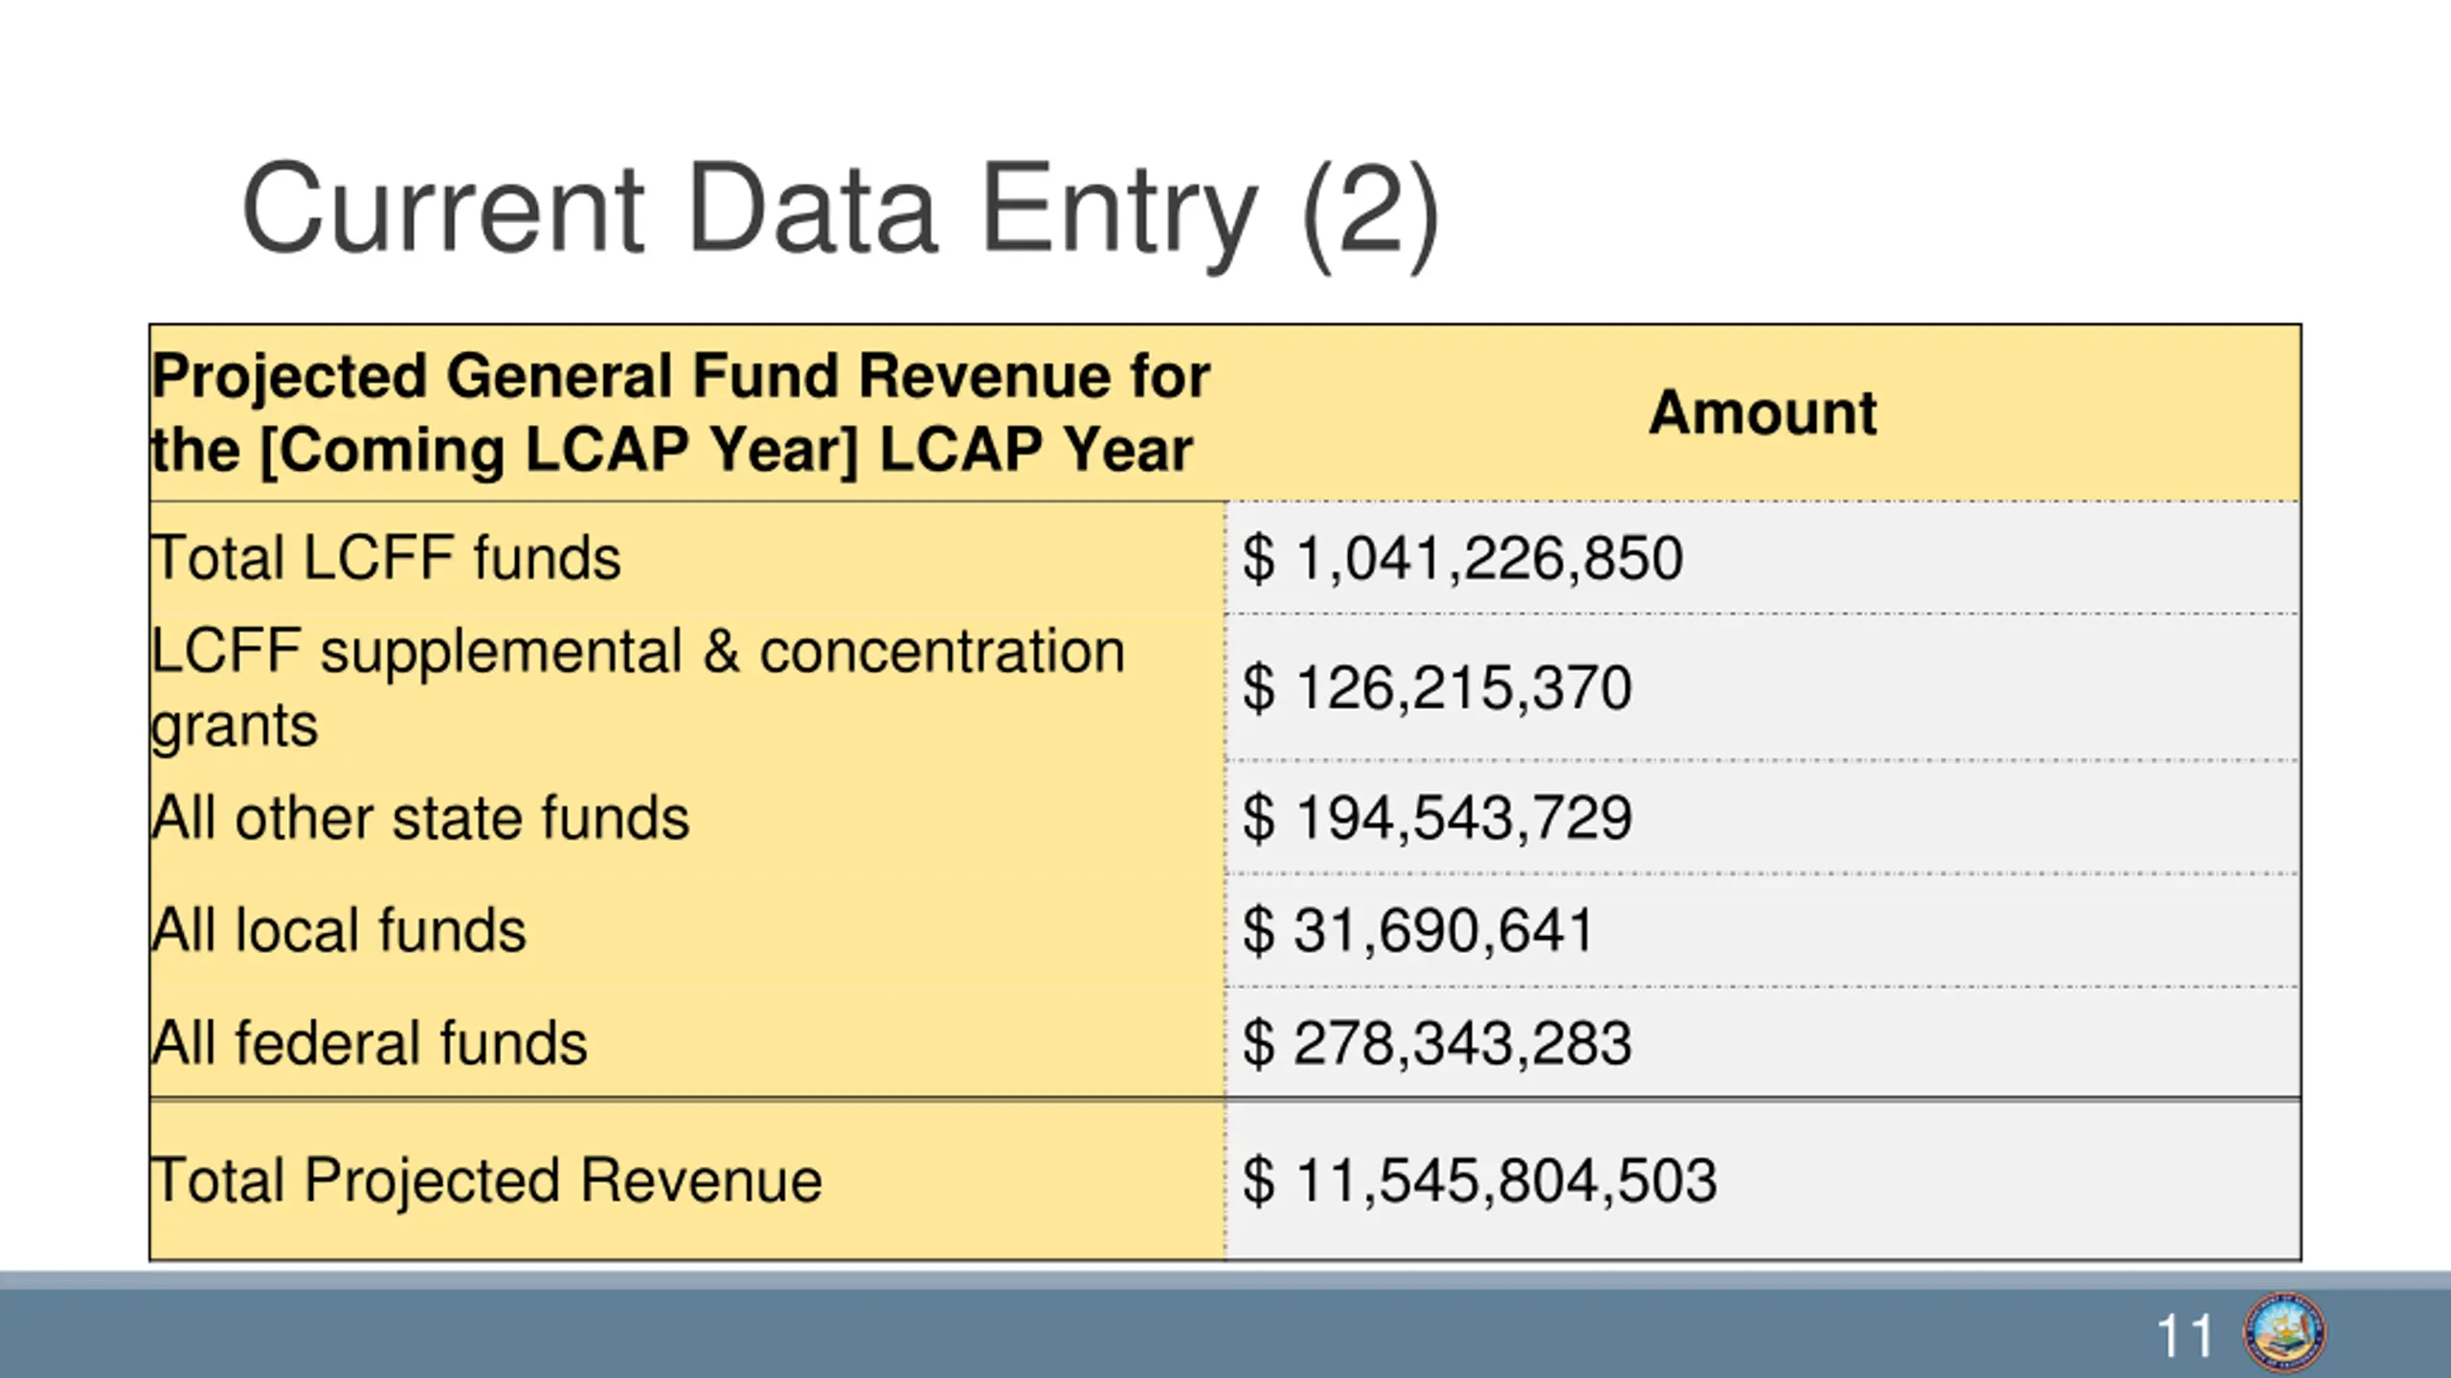Viewport: 2451px width, 1378px height.
Task: Click the All other state funds label
Action: (x=420, y=818)
